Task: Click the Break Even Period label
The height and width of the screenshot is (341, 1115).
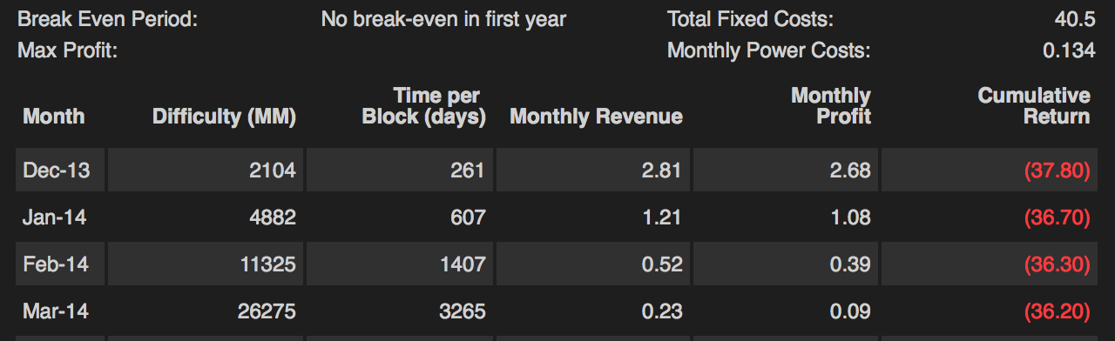Action: coord(108,19)
